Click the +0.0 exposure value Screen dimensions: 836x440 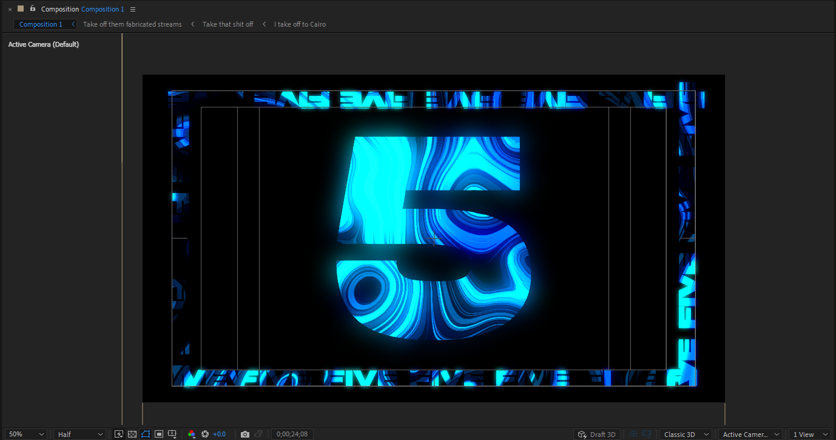(x=219, y=434)
